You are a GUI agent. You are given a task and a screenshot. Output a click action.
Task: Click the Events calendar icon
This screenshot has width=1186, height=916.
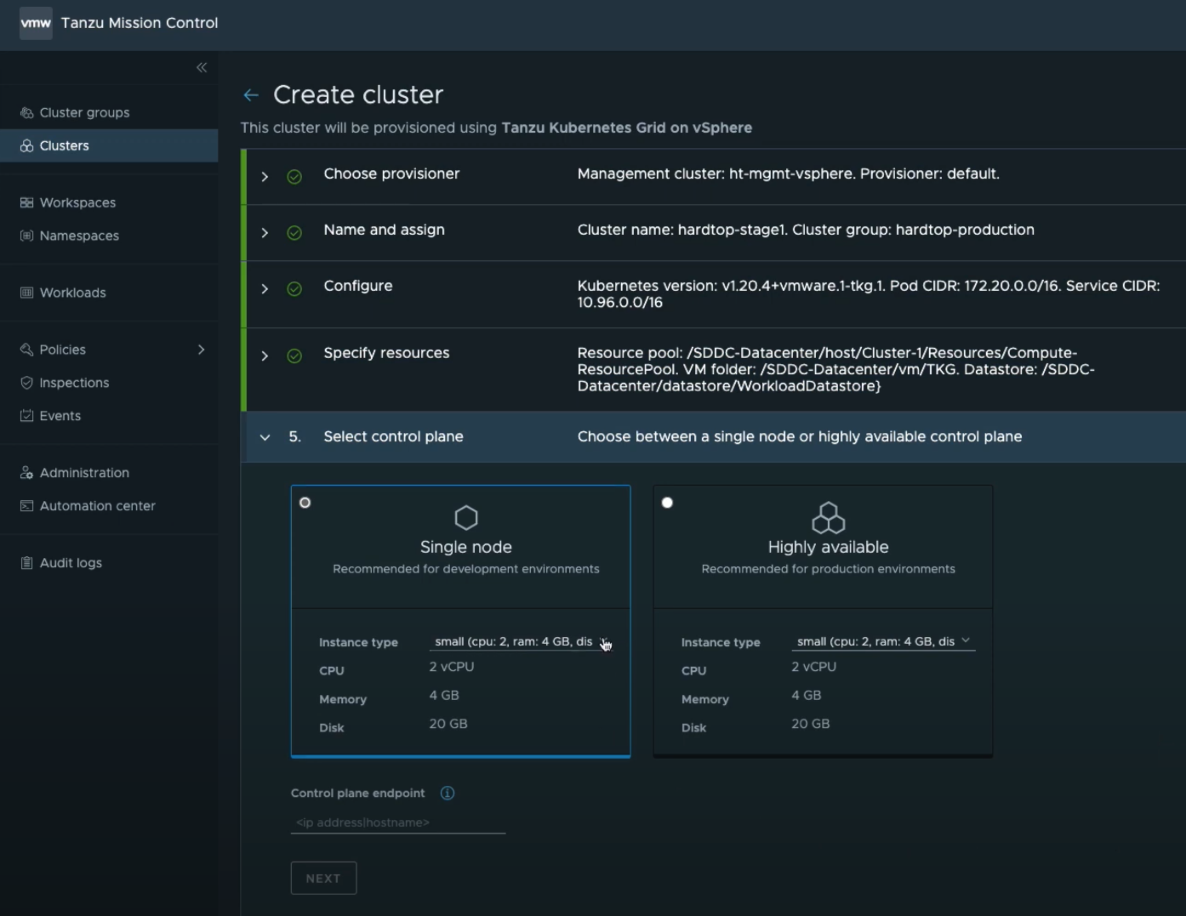[26, 416]
